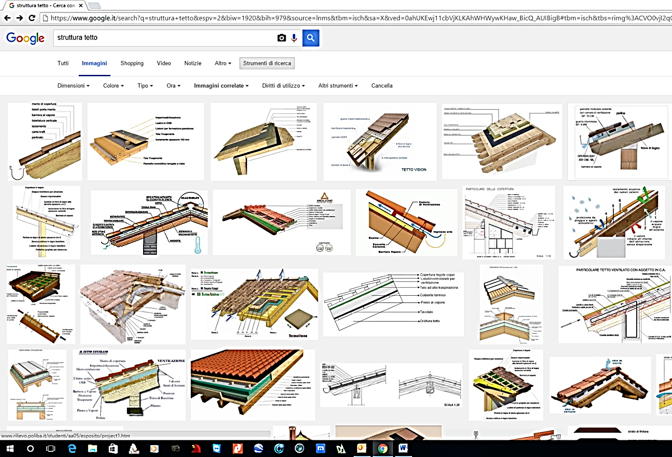
Task: Open the Notizie tab
Action: click(193, 63)
